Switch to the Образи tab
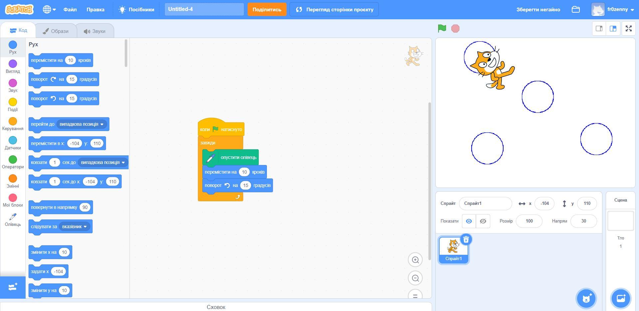 (56, 31)
